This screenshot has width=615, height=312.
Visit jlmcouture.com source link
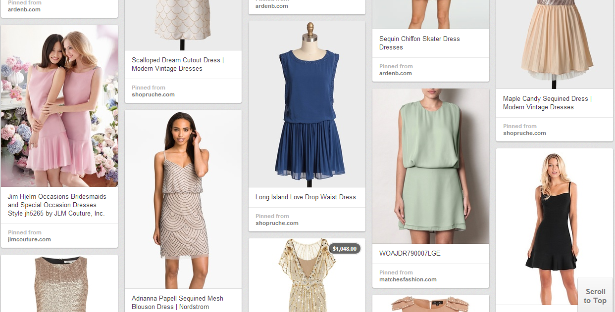click(x=29, y=239)
